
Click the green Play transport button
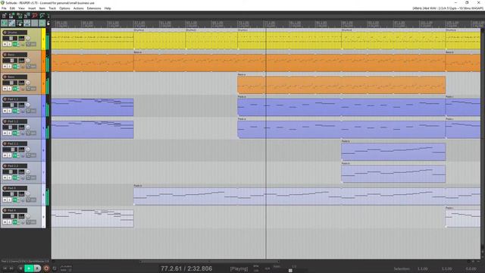(29, 268)
